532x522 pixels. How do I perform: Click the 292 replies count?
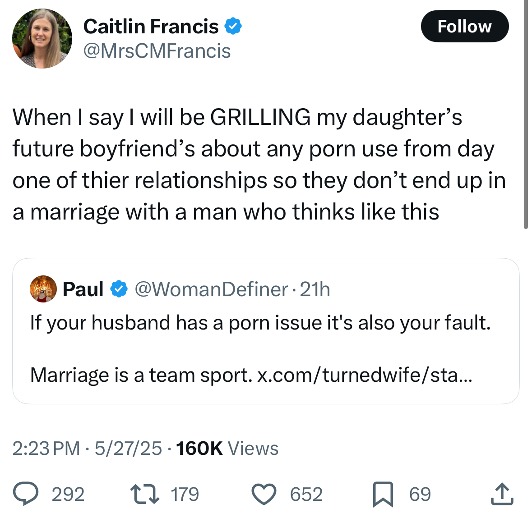68,494
